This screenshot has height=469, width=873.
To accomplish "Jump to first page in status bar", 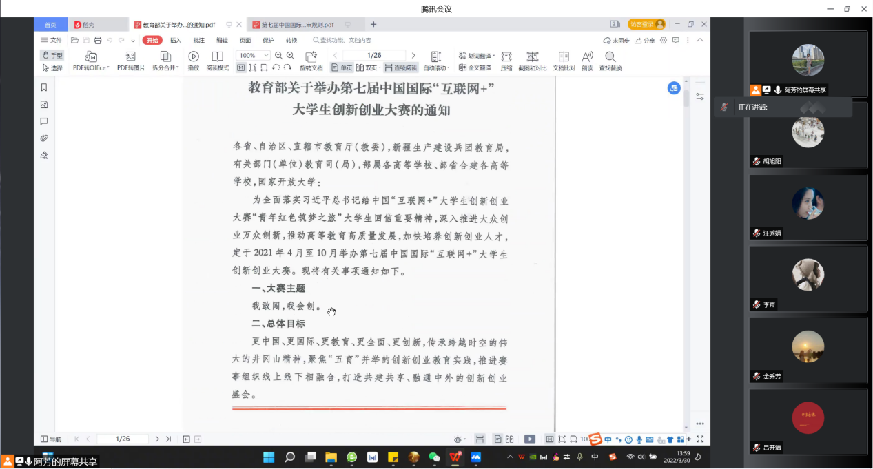I will click(x=76, y=439).
